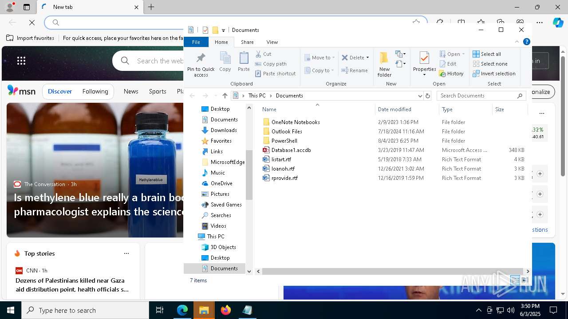Open Pictures in navigation pane
The width and height of the screenshot is (568, 319).
pyautogui.click(x=220, y=194)
